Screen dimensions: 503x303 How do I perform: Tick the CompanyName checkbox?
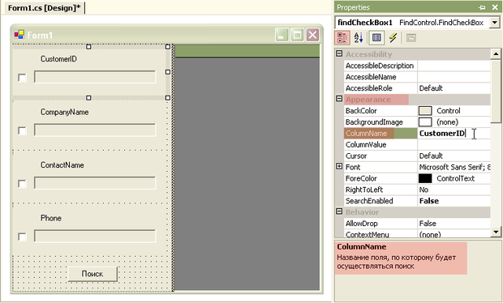(x=22, y=130)
